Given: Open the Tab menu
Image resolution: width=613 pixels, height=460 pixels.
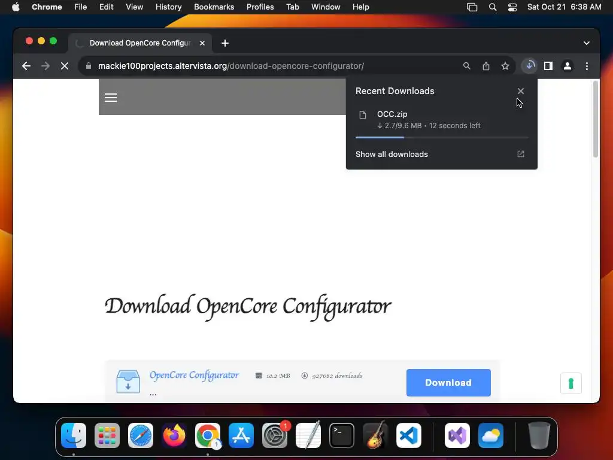Looking at the screenshot, I should click(x=292, y=7).
